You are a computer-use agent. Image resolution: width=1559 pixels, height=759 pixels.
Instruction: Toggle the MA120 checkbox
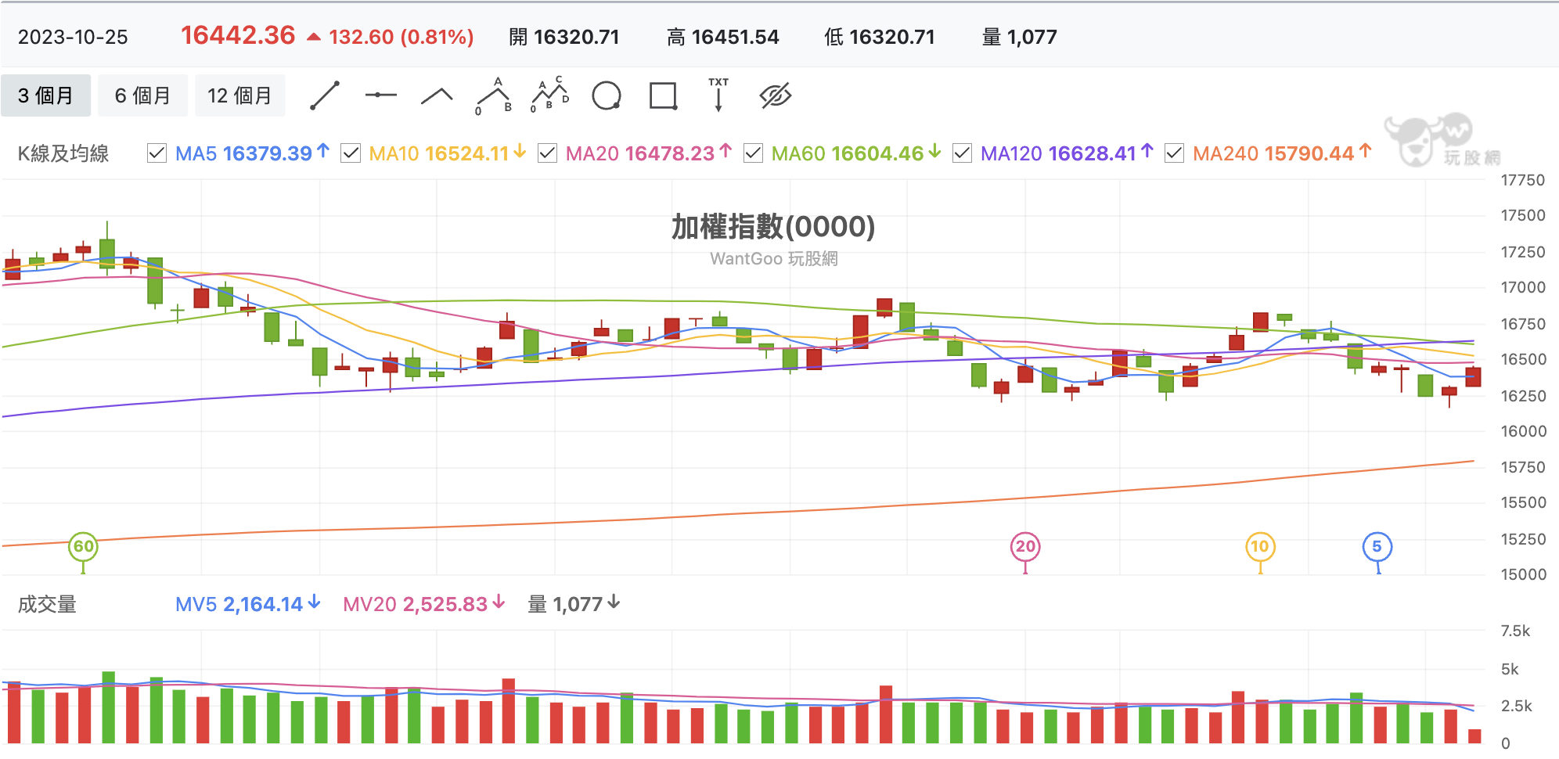pos(962,153)
